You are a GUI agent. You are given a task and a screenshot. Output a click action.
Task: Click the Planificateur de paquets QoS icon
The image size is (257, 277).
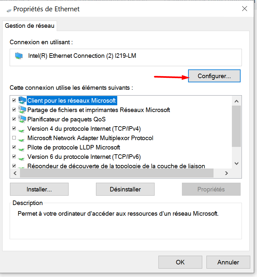[22, 119]
